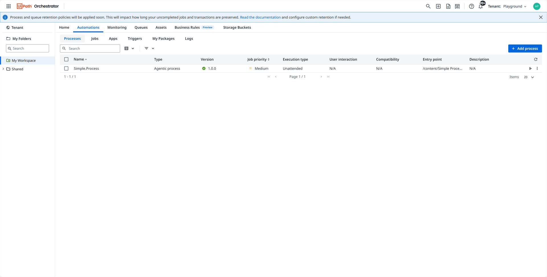Select the My Packages sub-tab
Image resolution: width=547 pixels, height=277 pixels.
(x=164, y=39)
